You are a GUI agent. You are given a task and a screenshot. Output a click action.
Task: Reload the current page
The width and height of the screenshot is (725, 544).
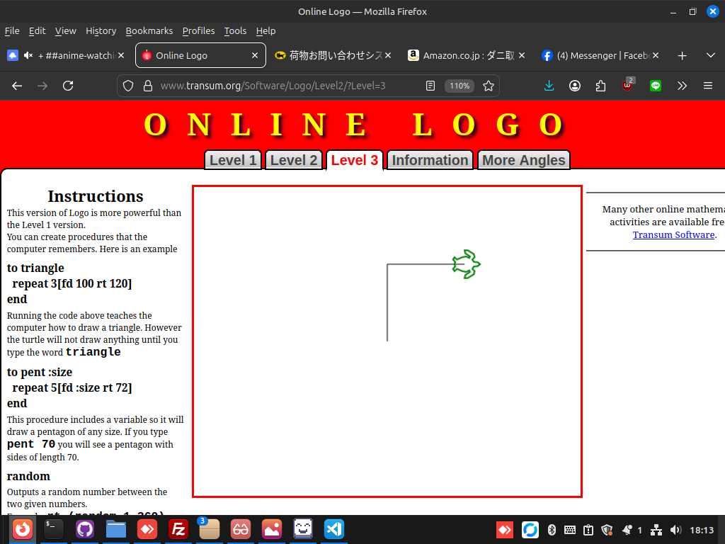(68, 86)
